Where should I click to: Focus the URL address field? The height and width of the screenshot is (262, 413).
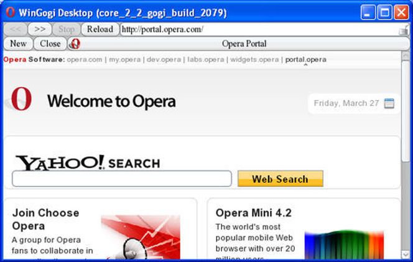click(259, 29)
